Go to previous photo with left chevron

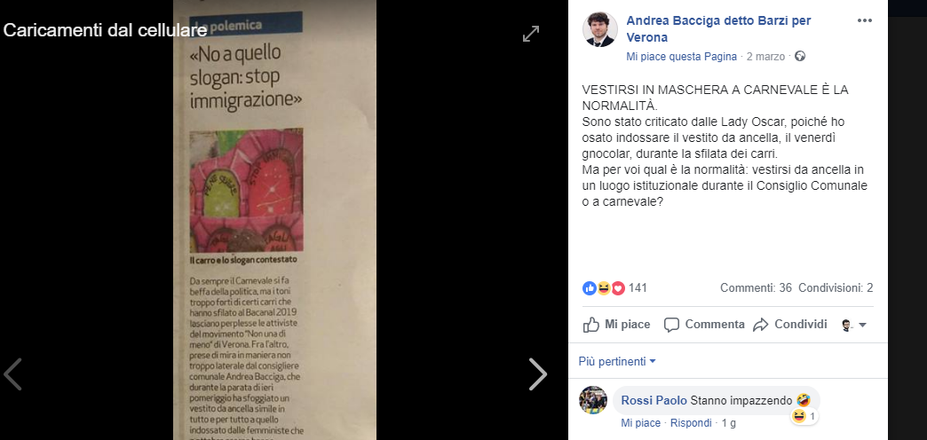coord(13,374)
